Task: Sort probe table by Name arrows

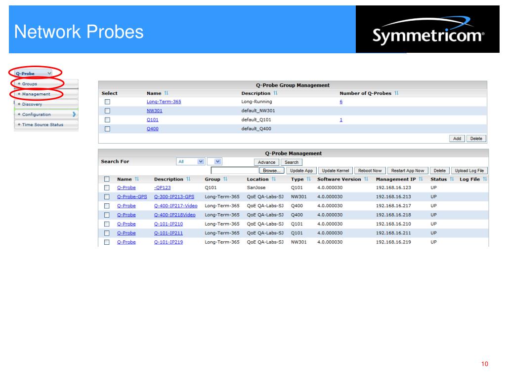Action: 137,179
